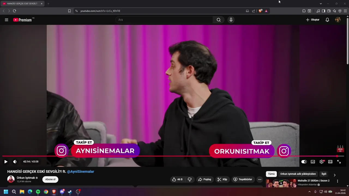Open Steam from the taskbar
Viewport: 349px width, 196px height.
70,192
